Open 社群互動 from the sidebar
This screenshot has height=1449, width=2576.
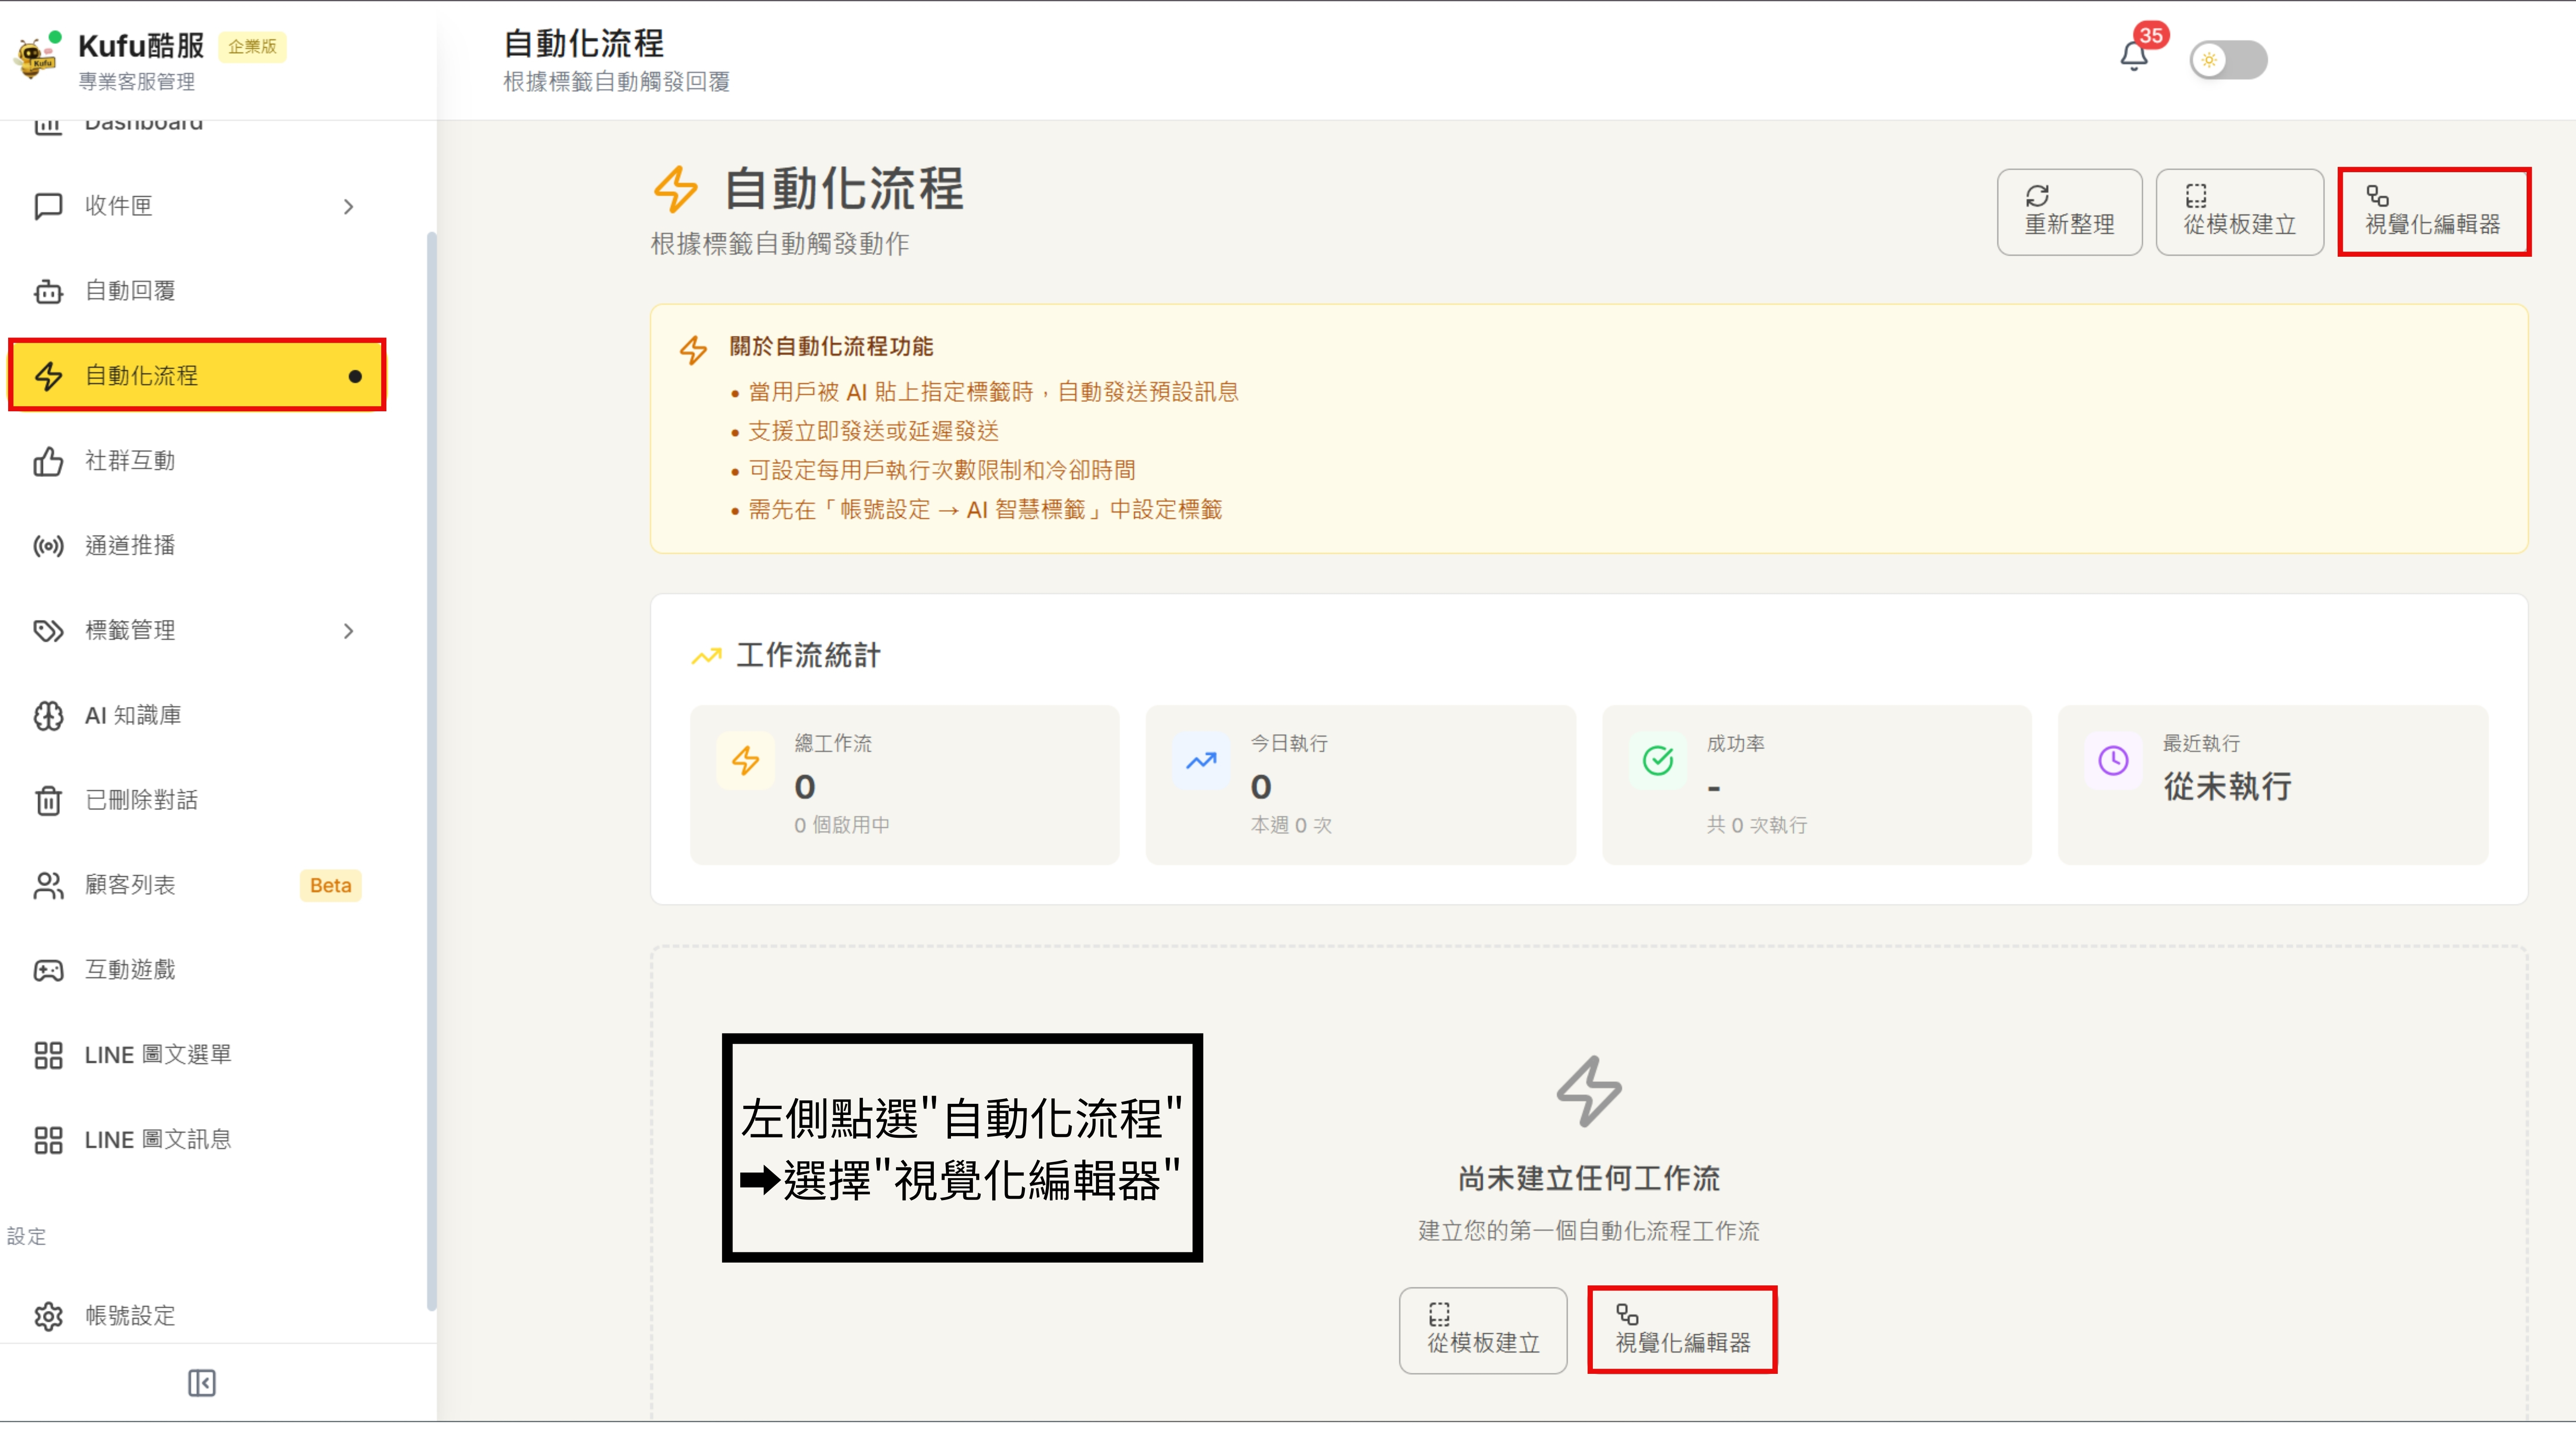click(130, 461)
